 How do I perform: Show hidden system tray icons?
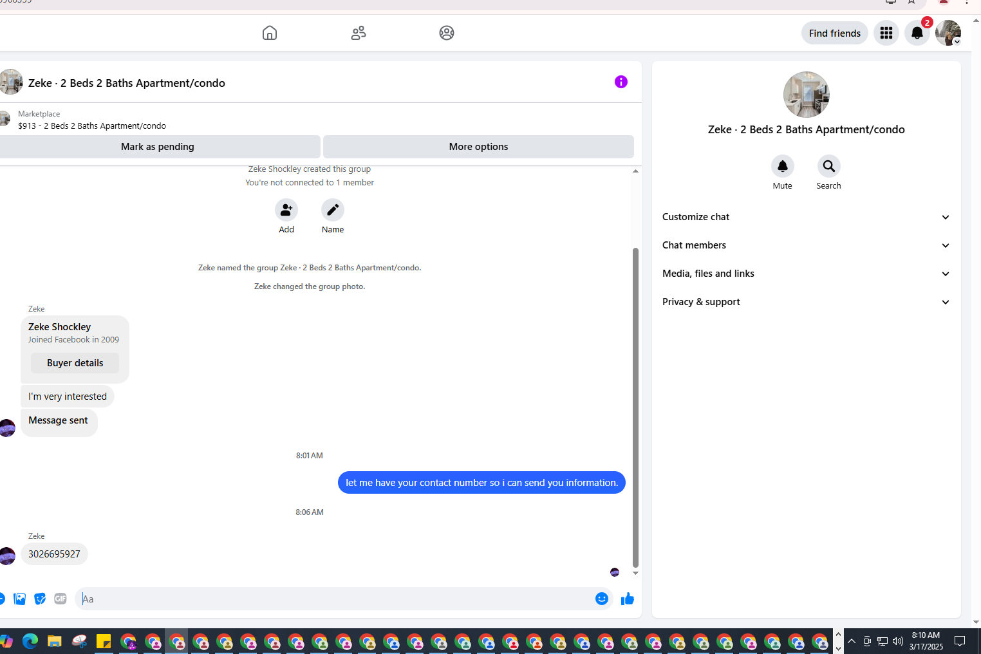pos(852,641)
